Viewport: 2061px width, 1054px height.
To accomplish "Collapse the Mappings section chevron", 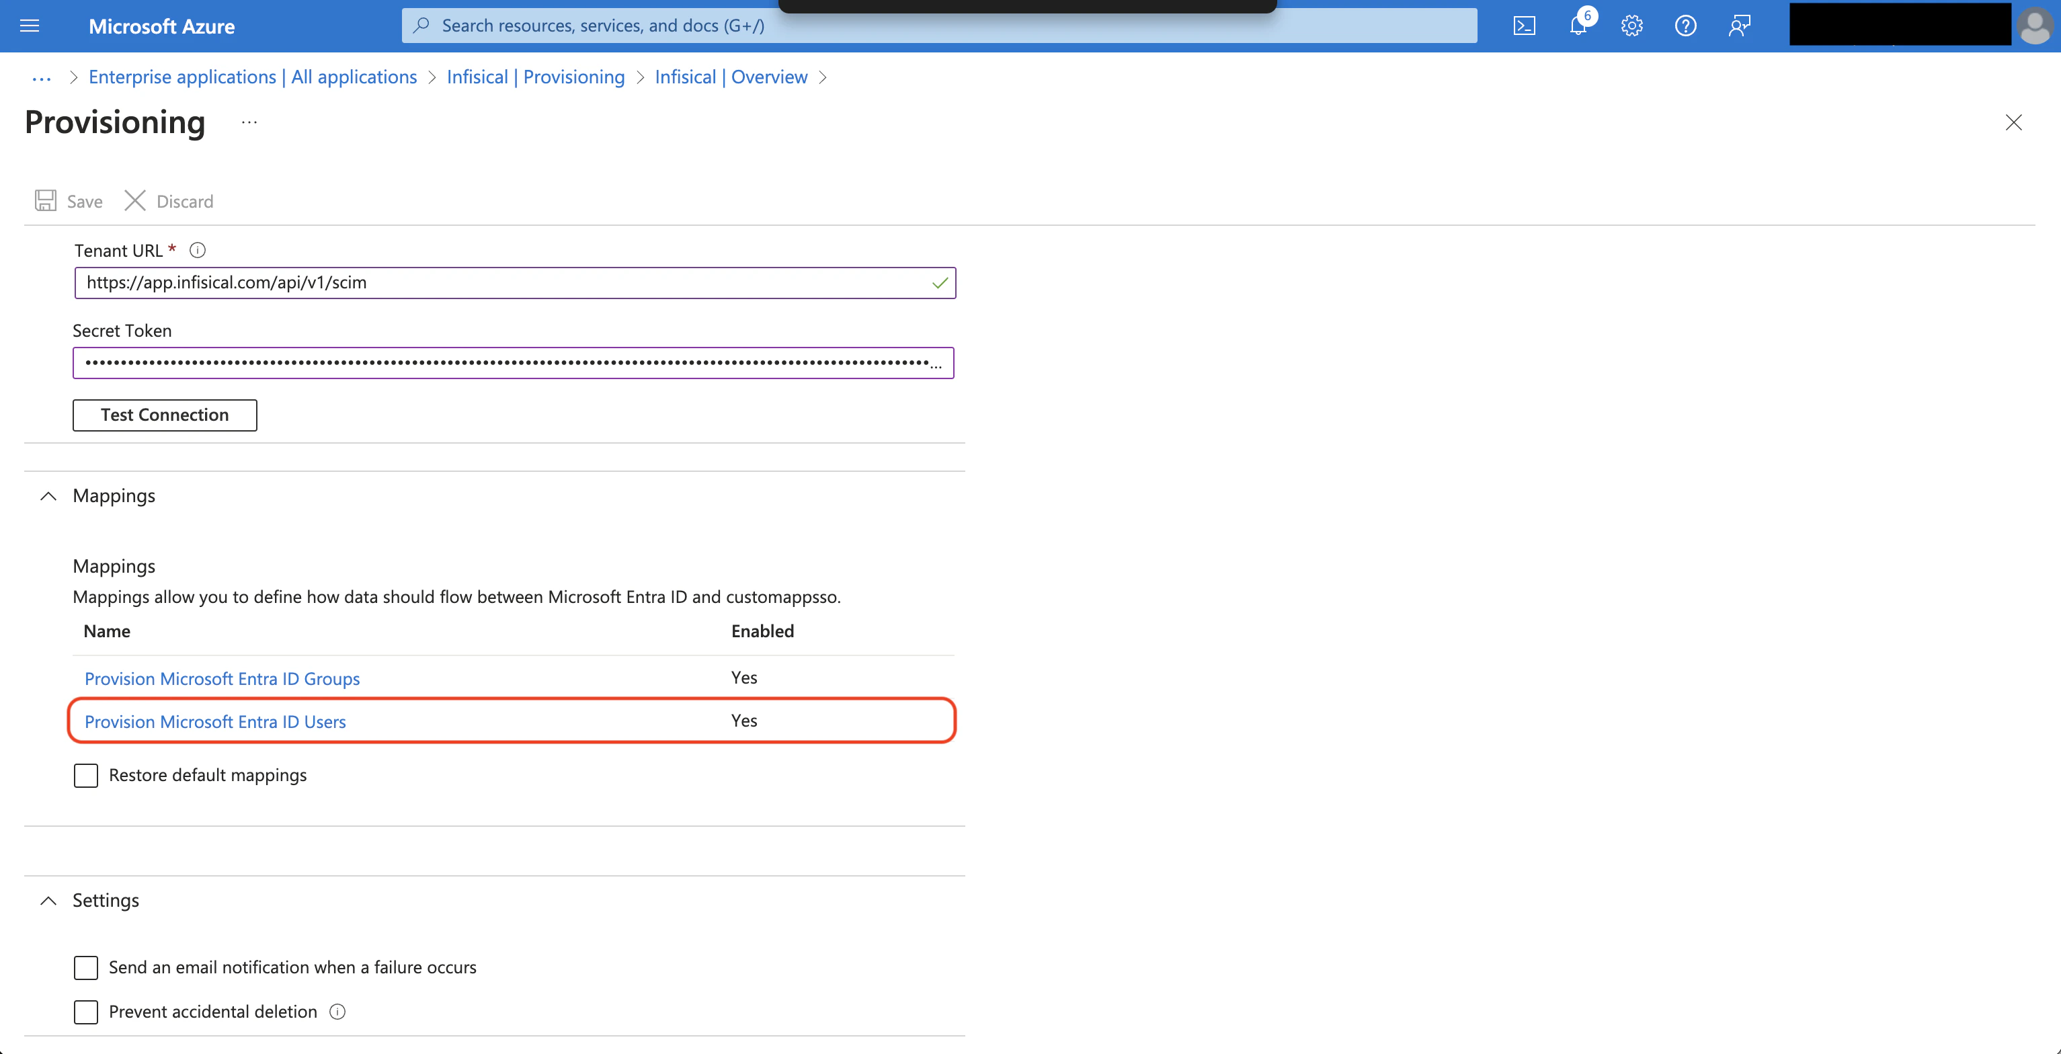I will pyautogui.click(x=48, y=496).
